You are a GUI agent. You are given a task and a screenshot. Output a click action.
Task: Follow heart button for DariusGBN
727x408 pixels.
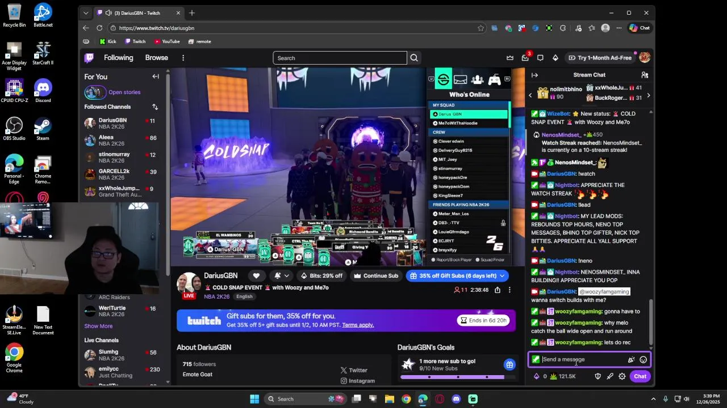point(256,275)
